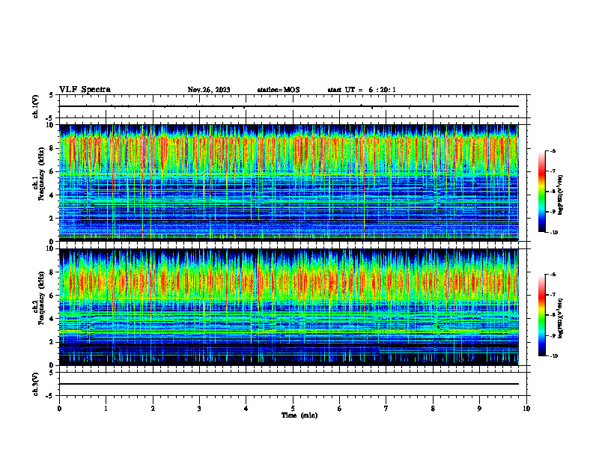Click the "-10" label on ch.1 color scale
This screenshot has width=593, height=458.
pos(553,233)
